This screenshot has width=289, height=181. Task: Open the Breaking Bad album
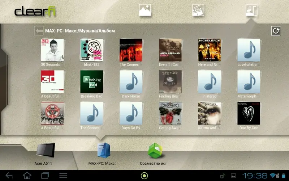(92, 82)
